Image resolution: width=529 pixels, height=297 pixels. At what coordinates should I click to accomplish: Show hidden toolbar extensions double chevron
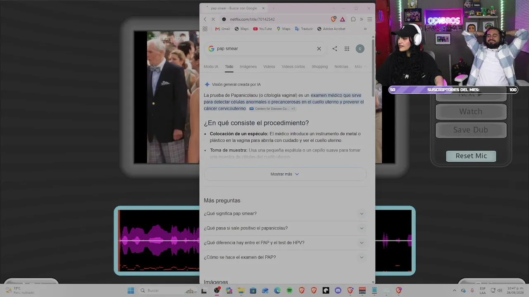click(361, 19)
